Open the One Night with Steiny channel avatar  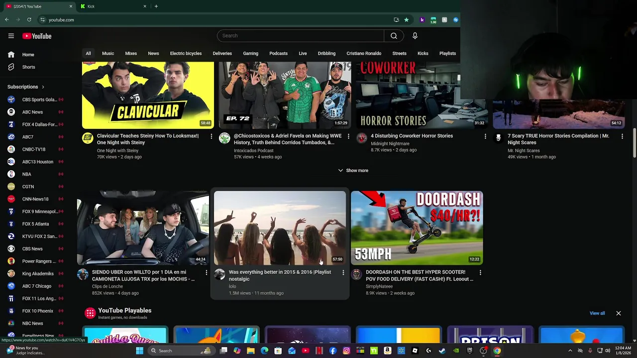[88, 138]
